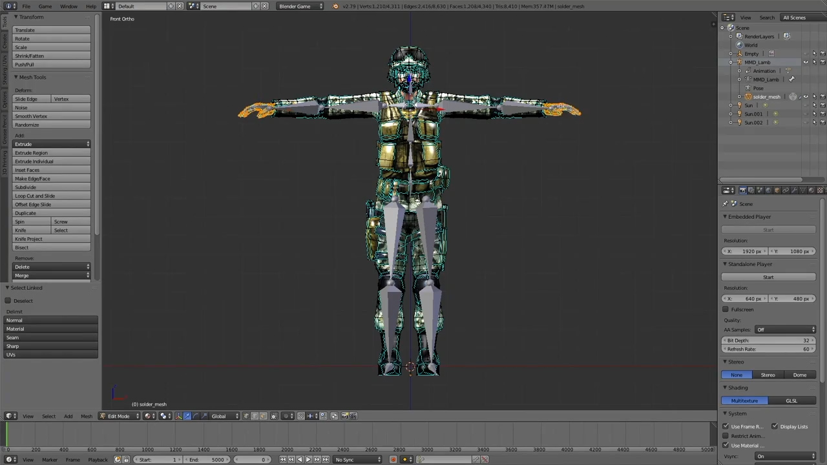
Task: Click the Sun.001 lamp icon in outliner
Action: tap(740, 114)
